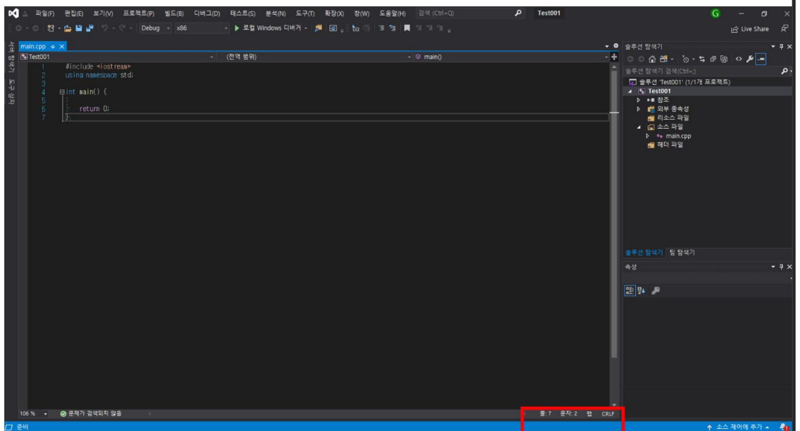This screenshot has width=800, height=431.
Task: Toggle auto-hide pin on Solution Explorer panel
Action: point(782,47)
